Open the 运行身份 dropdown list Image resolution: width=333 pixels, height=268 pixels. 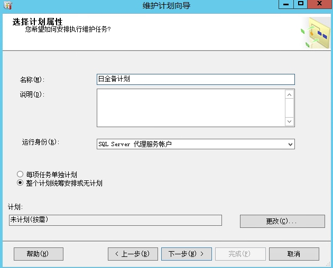pyautogui.click(x=195, y=144)
